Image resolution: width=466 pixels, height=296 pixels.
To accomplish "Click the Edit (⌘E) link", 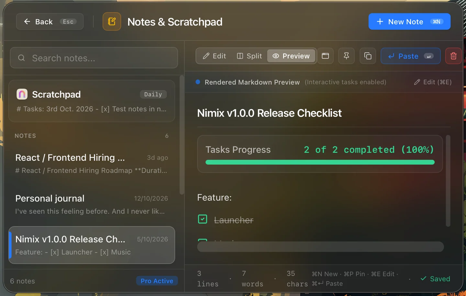I will pyautogui.click(x=433, y=82).
